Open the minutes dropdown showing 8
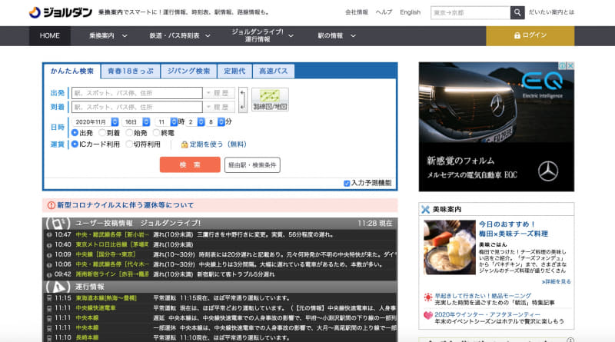Screen dimensions: 615x342 click(x=216, y=122)
